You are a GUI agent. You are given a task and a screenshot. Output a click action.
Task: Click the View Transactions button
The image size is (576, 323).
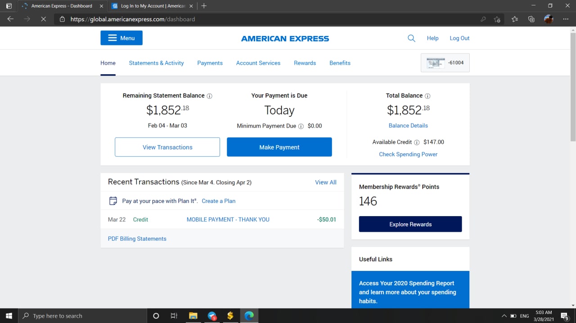point(167,147)
